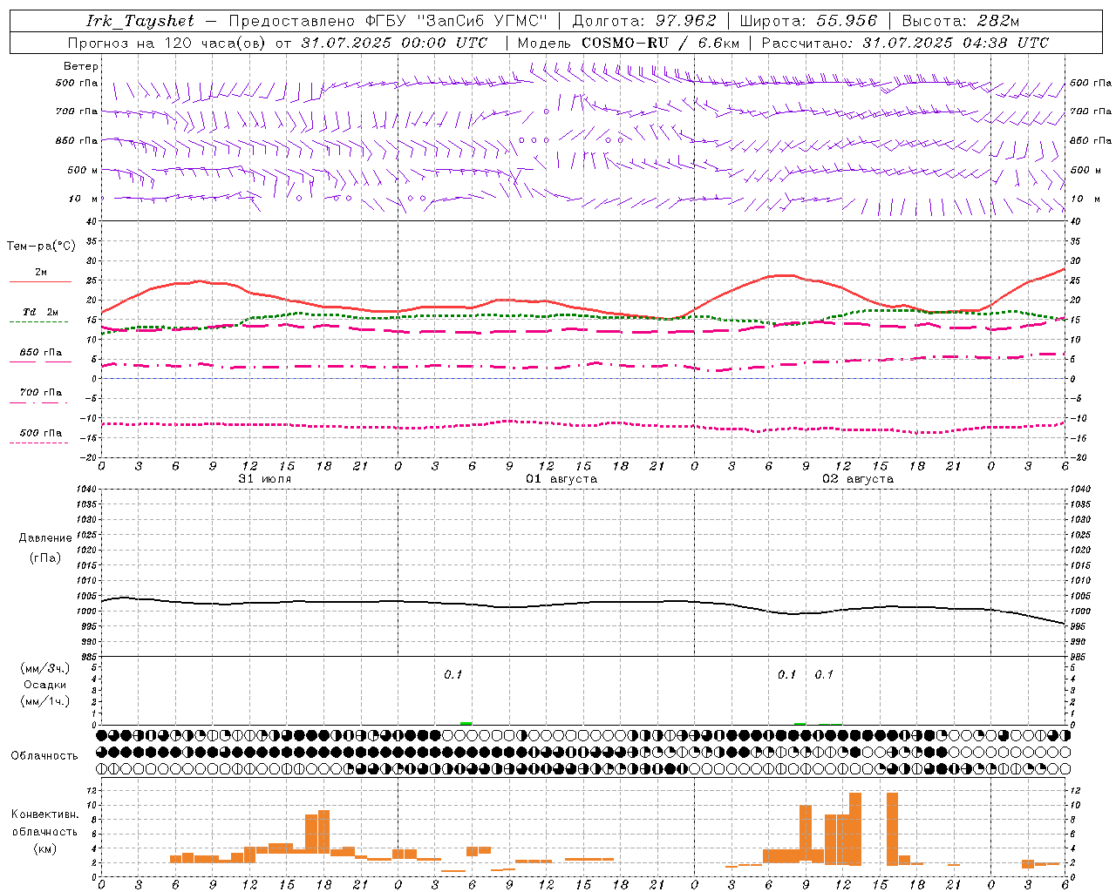Click the 2м temperature legend entry

click(41, 273)
